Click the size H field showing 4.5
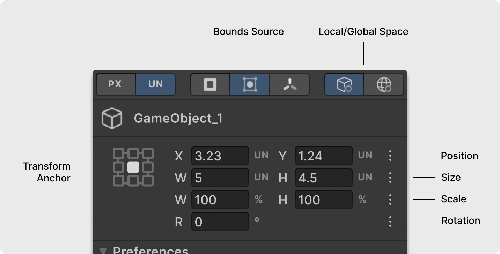The width and height of the screenshot is (500, 254). coord(324,178)
